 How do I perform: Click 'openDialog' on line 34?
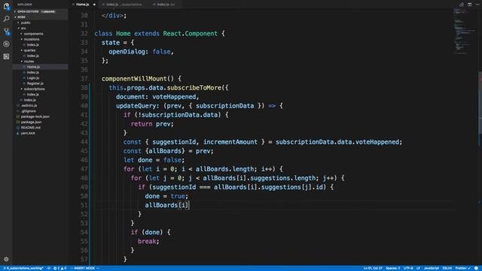pyautogui.click(x=127, y=52)
